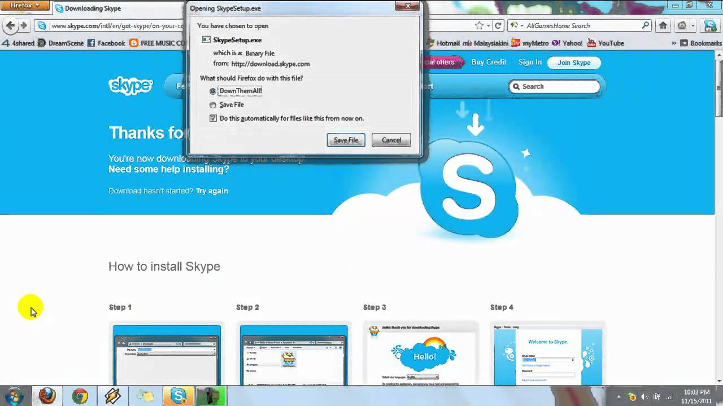
Task: Expand the bookmarks toolbar overflow chevron
Action: coord(674,43)
